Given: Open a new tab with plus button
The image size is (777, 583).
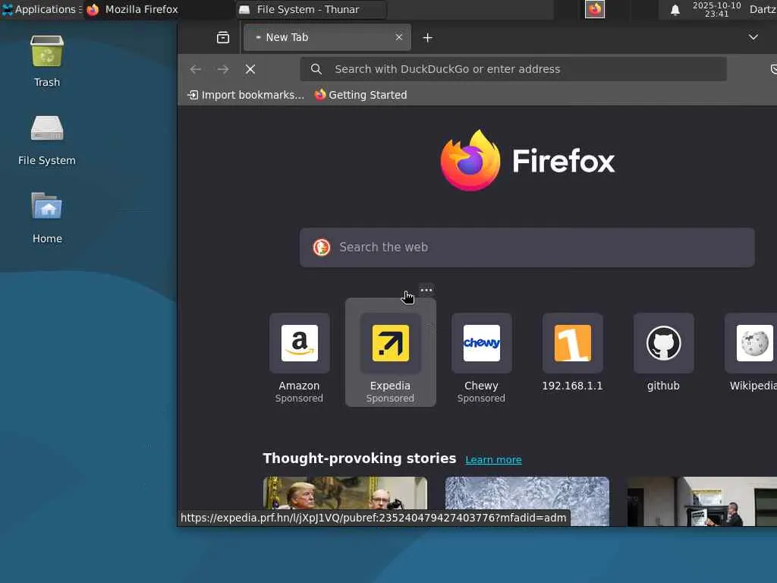Looking at the screenshot, I should tap(428, 38).
